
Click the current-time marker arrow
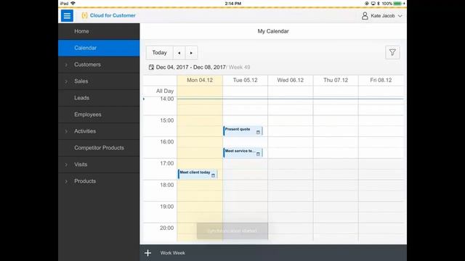point(144,99)
